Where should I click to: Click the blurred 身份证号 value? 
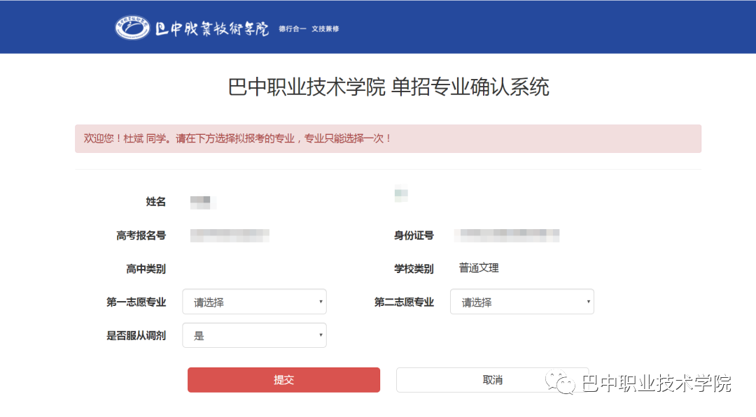(x=507, y=235)
